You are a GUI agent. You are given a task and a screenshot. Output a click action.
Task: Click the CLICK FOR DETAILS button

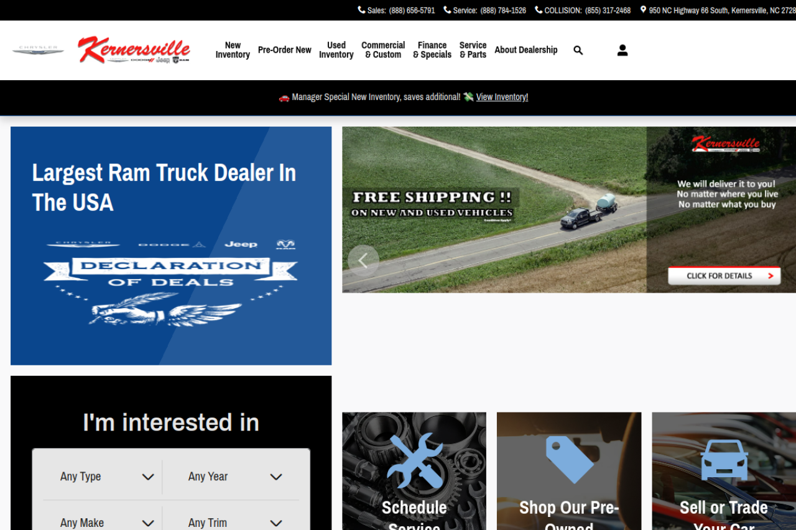(724, 276)
